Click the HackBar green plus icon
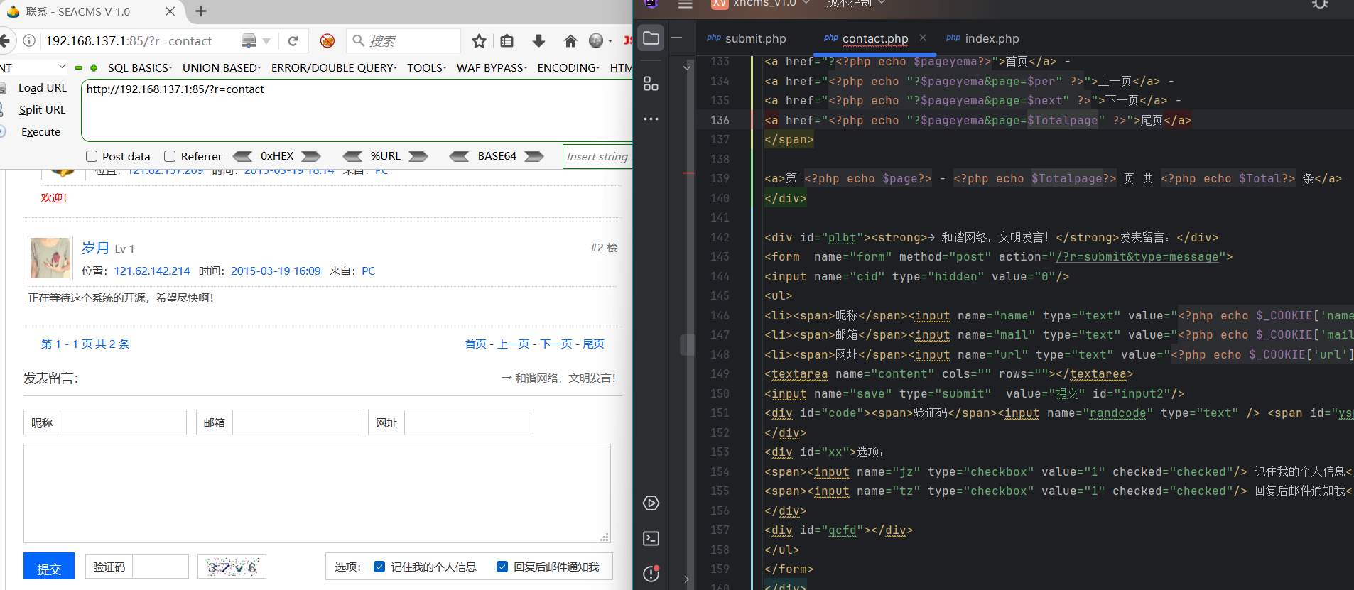 (x=93, y=68)
